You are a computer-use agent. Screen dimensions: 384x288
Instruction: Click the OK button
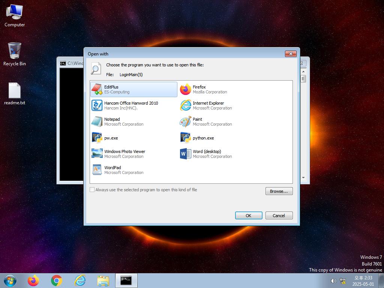point(249,216)
